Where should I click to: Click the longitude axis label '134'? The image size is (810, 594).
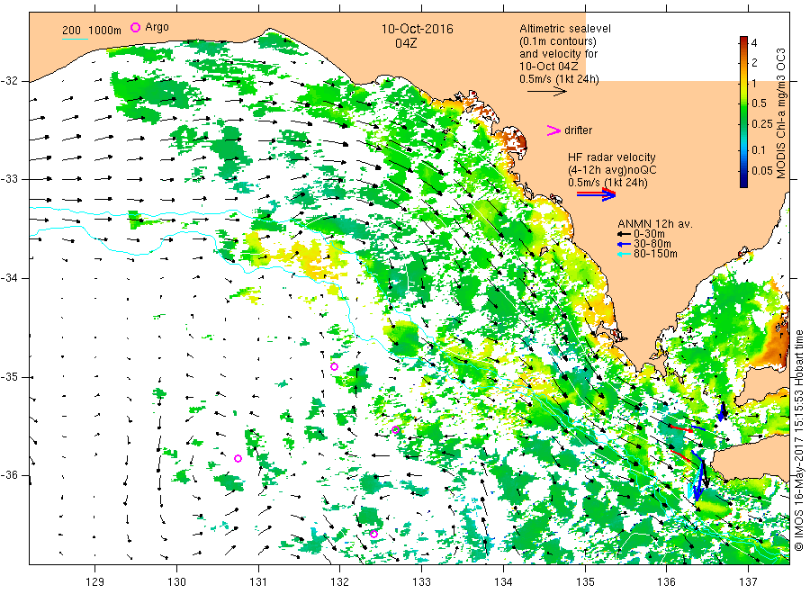point(503,582)
